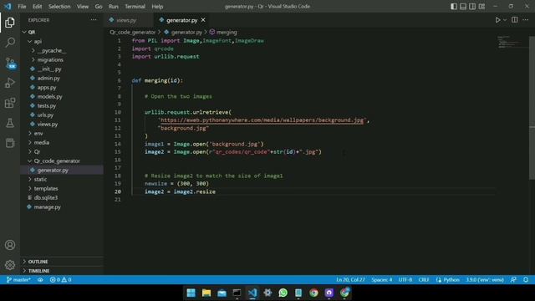Open WhatsApp from taskbar

point(283,293)
